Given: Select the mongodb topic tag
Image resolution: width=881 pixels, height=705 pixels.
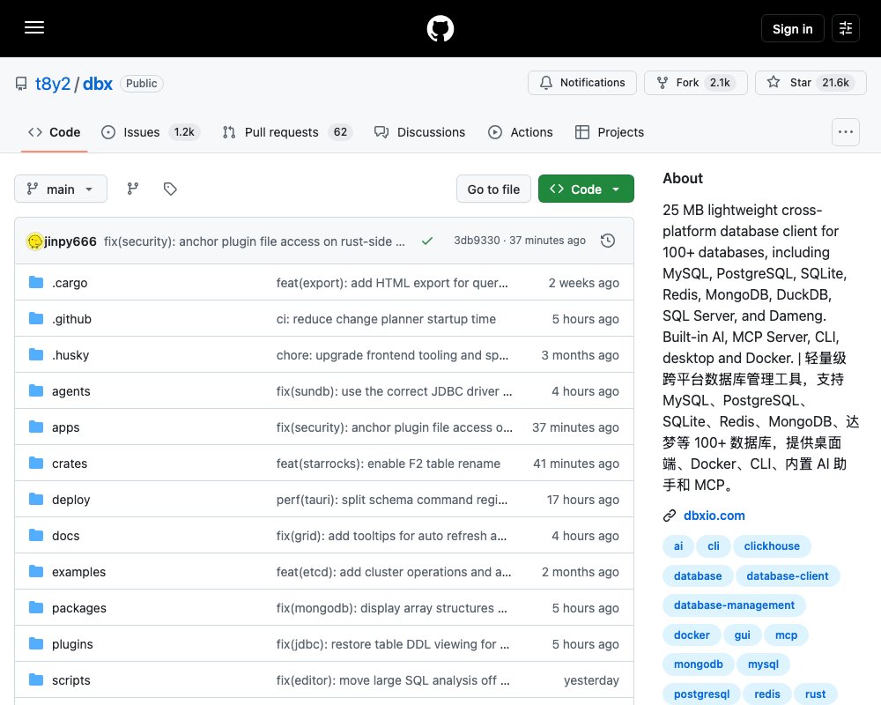Looking at the screenshot, I should pos(699,664).
